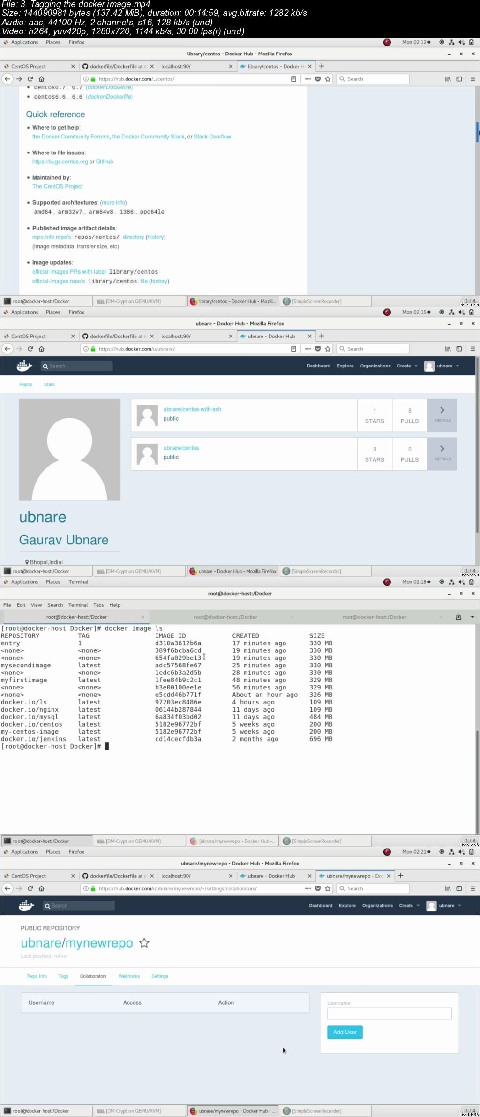Image resolution: width=480 pixels, height=1117 pixels.
Task: Click the image ID d310a3612b6a
Action: (x=178, y=643)
